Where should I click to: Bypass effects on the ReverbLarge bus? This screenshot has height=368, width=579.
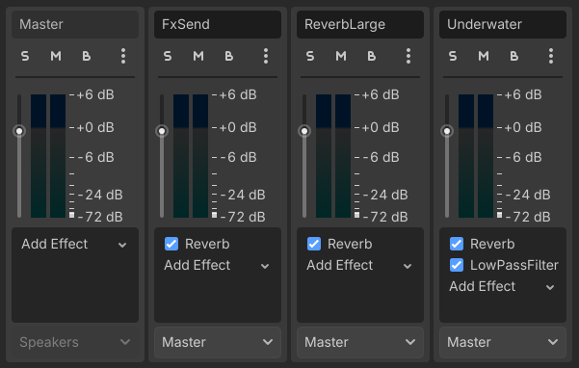coord(372,56)
